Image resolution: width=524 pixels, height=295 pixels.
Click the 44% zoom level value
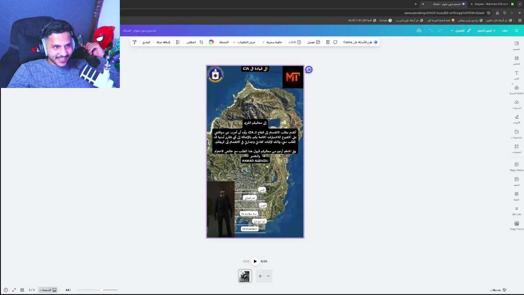coord(68,290)
